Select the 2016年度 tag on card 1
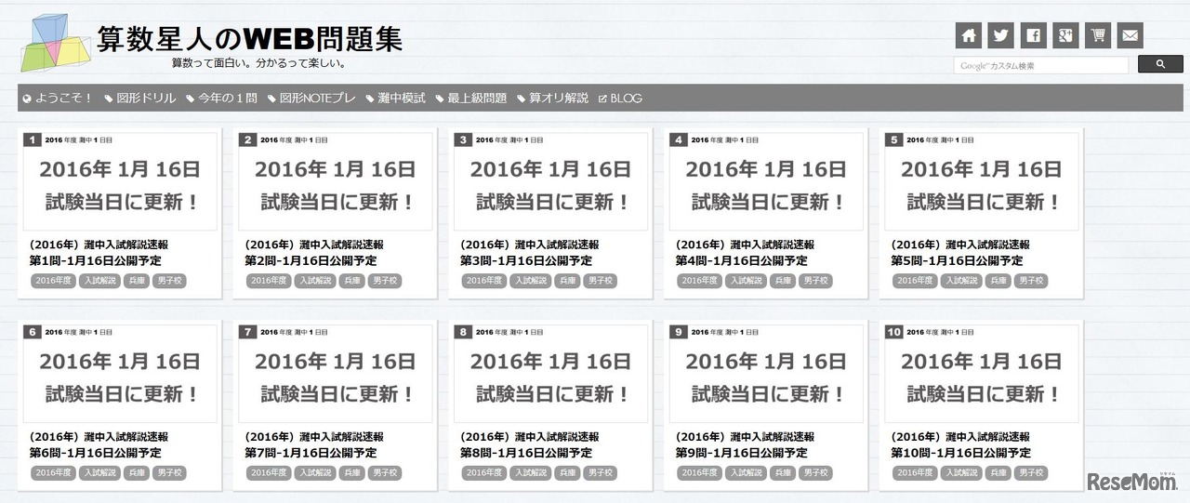Image resolution: width=1190 pixels, height=503 pixels. point(53,281)
